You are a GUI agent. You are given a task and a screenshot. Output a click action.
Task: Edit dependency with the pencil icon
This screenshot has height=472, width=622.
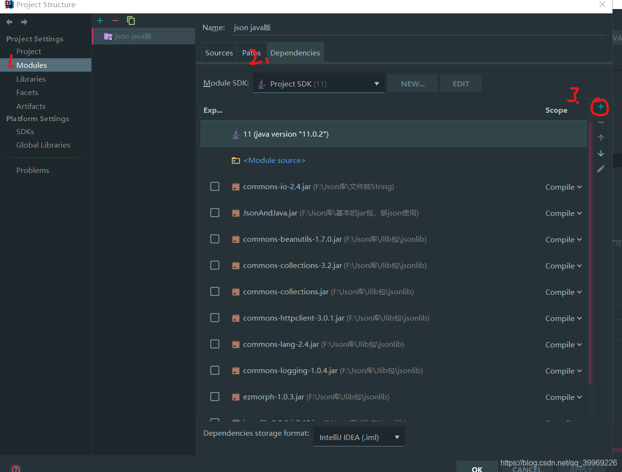[601, 169]
